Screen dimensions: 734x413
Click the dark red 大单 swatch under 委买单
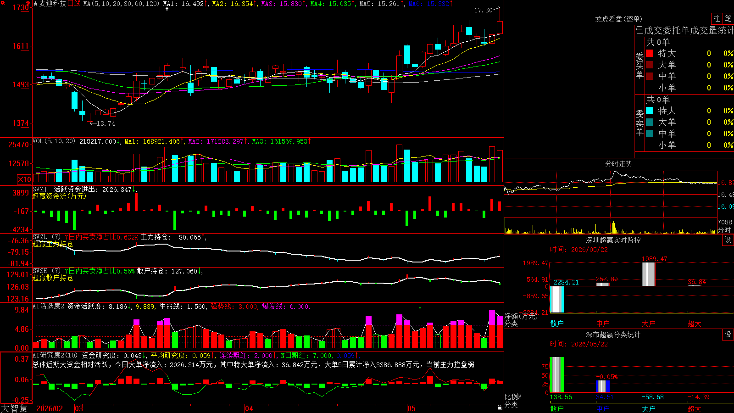point(650,65)
